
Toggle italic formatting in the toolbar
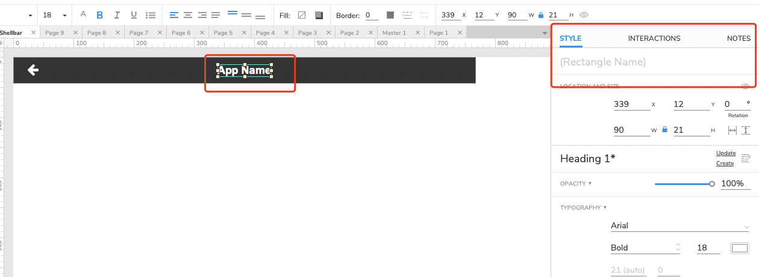[x=117, y=15]
